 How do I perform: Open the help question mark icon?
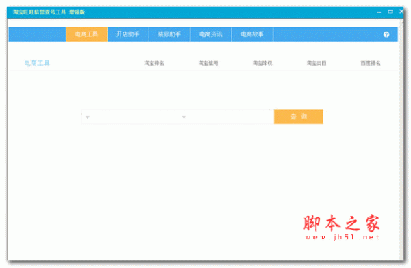[386, 34]
